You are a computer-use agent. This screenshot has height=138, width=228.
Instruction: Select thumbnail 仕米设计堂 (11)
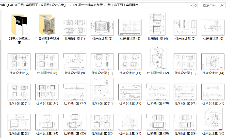click(130, 62)
